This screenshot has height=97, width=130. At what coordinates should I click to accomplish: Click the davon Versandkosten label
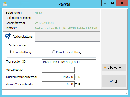coord(21,84)
